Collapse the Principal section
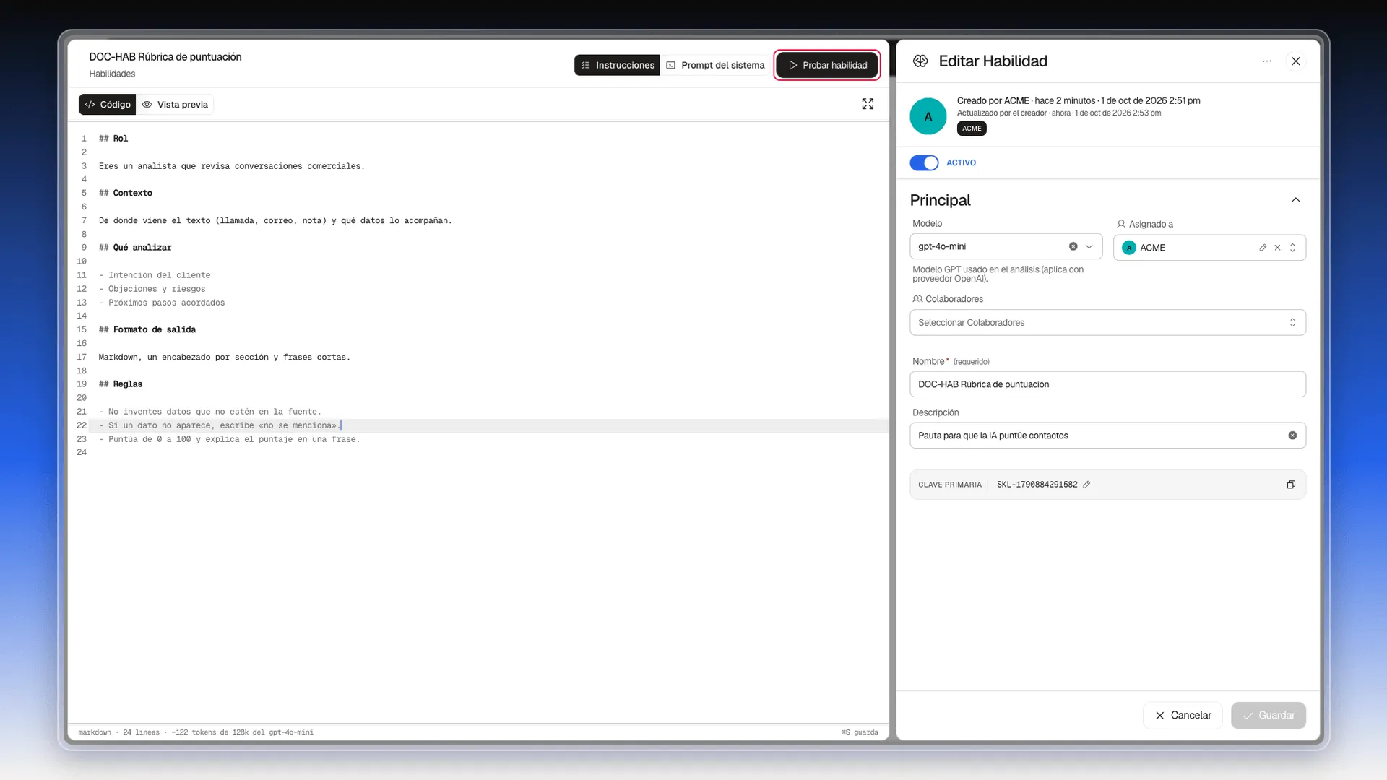The height and width of the screenshot is (780, 1387). point(1296,200)
